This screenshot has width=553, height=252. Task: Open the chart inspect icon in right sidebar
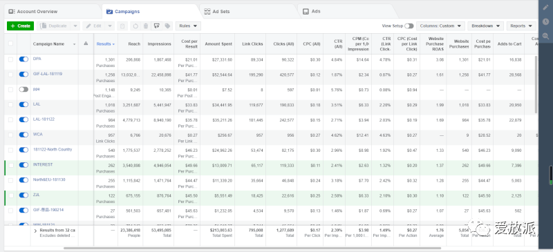pos(545,36)
